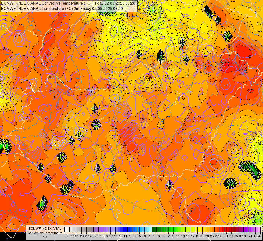Click the ConvectiveTemperature legend label

pos(45,233)
